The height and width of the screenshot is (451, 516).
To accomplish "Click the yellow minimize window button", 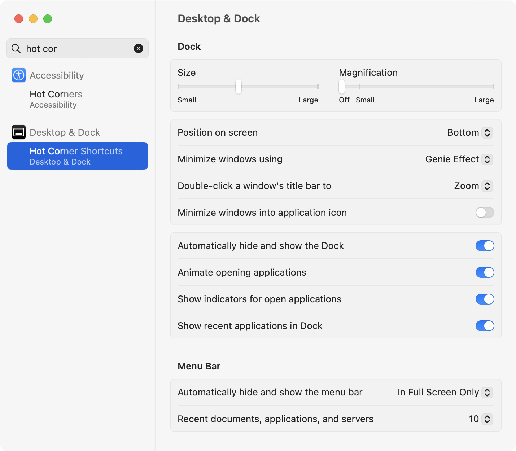I will tap(33, 19).
